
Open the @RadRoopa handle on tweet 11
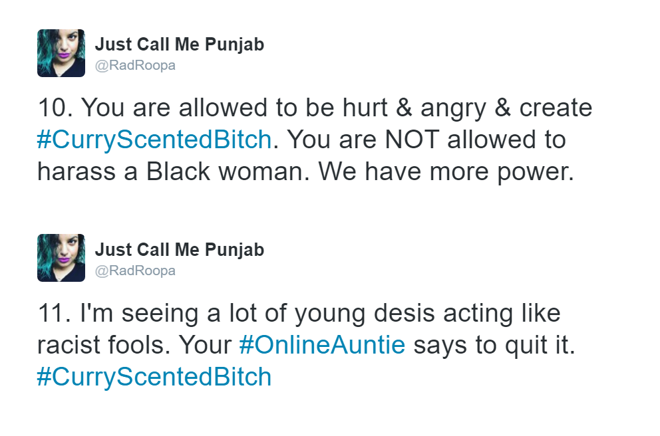coord(135,271)
